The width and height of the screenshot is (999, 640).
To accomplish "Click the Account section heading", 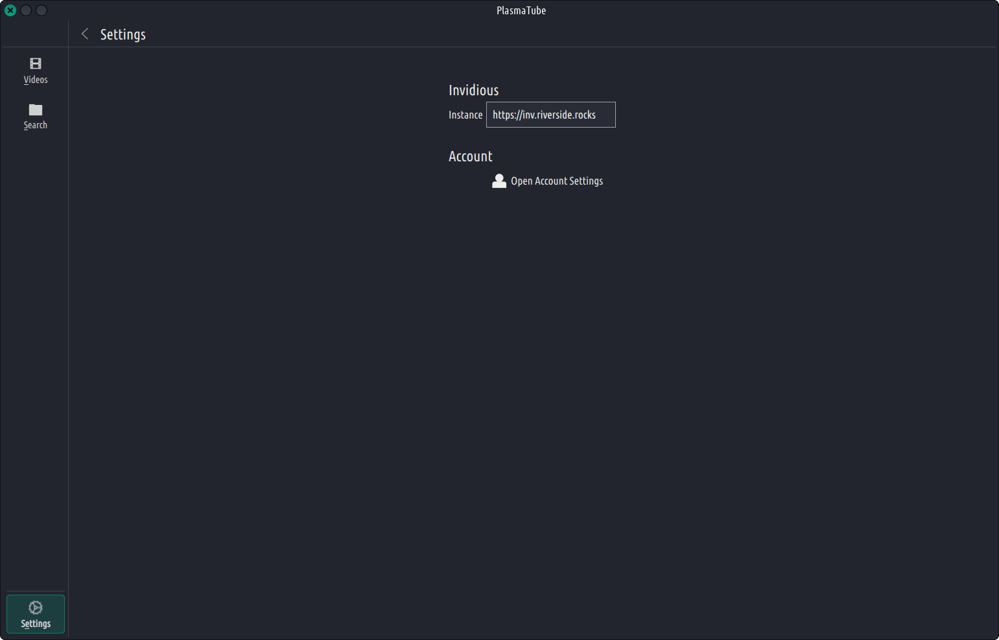I will pos(470,156).
